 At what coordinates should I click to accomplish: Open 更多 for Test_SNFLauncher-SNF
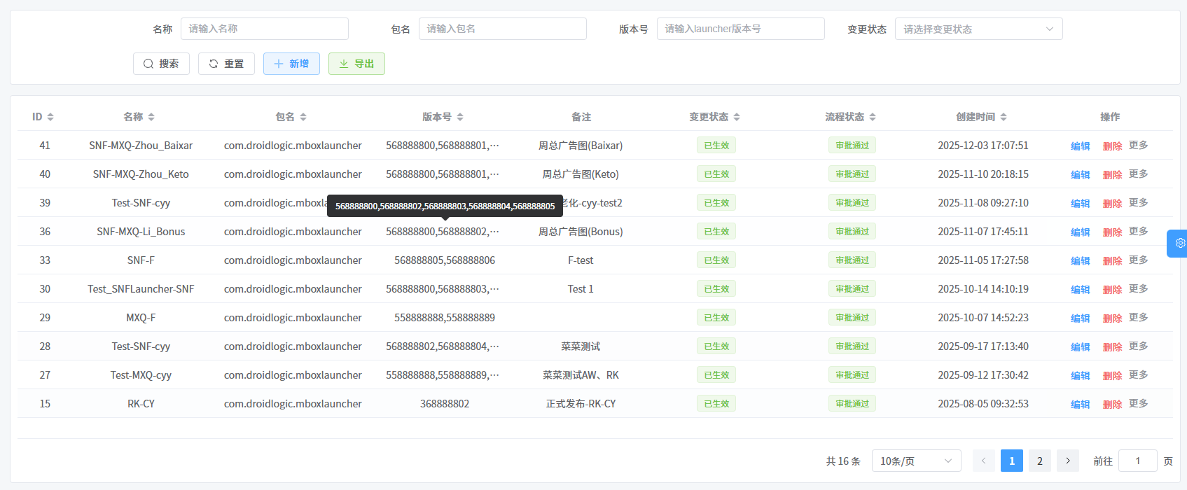tap(1139, 288)
